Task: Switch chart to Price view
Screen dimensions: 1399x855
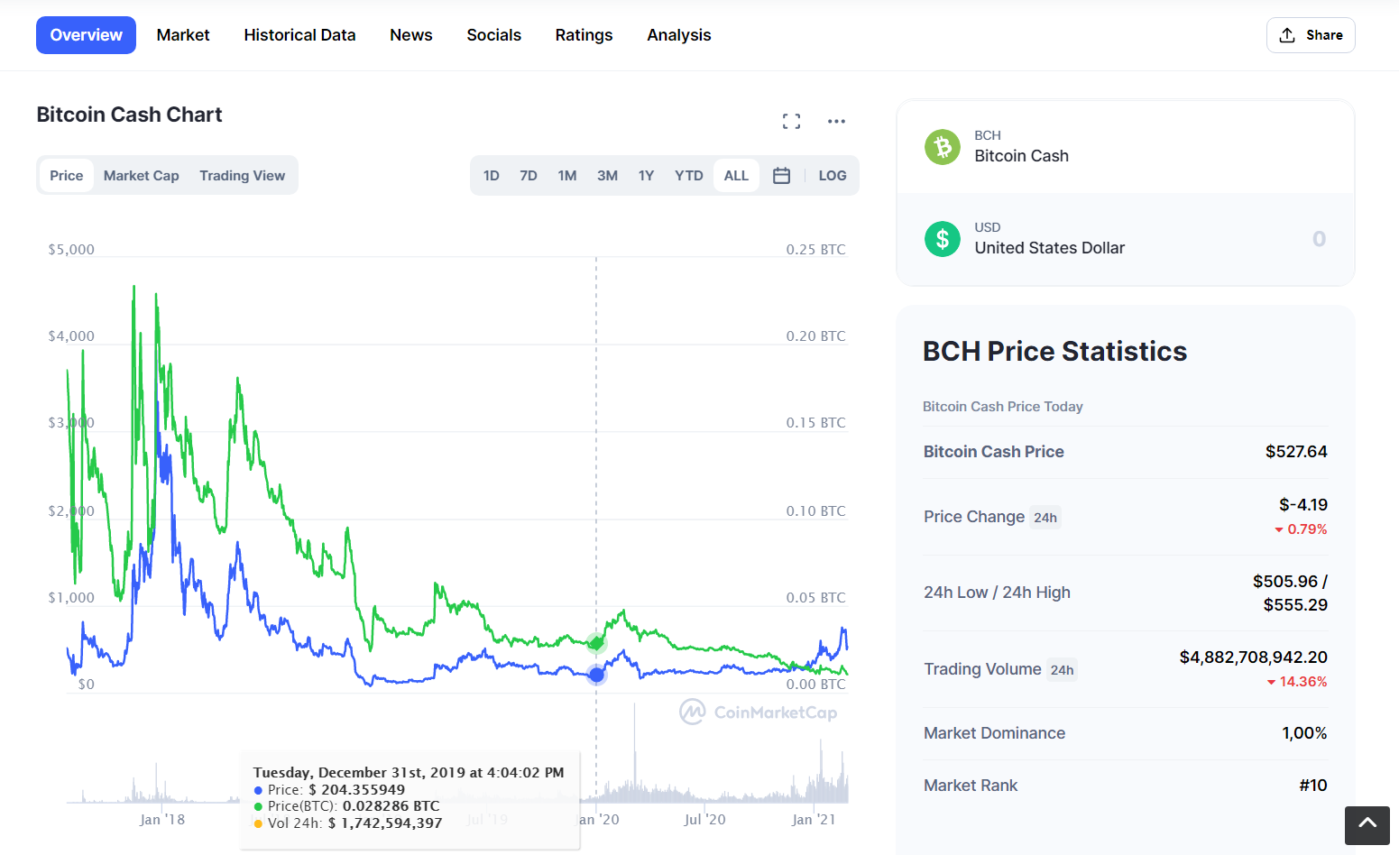Action: (x=67, y=176)
